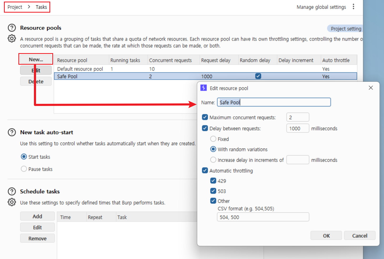Click the Burp icon in the dialog title
Screen dimensions: 384x259
pos(204,88)
